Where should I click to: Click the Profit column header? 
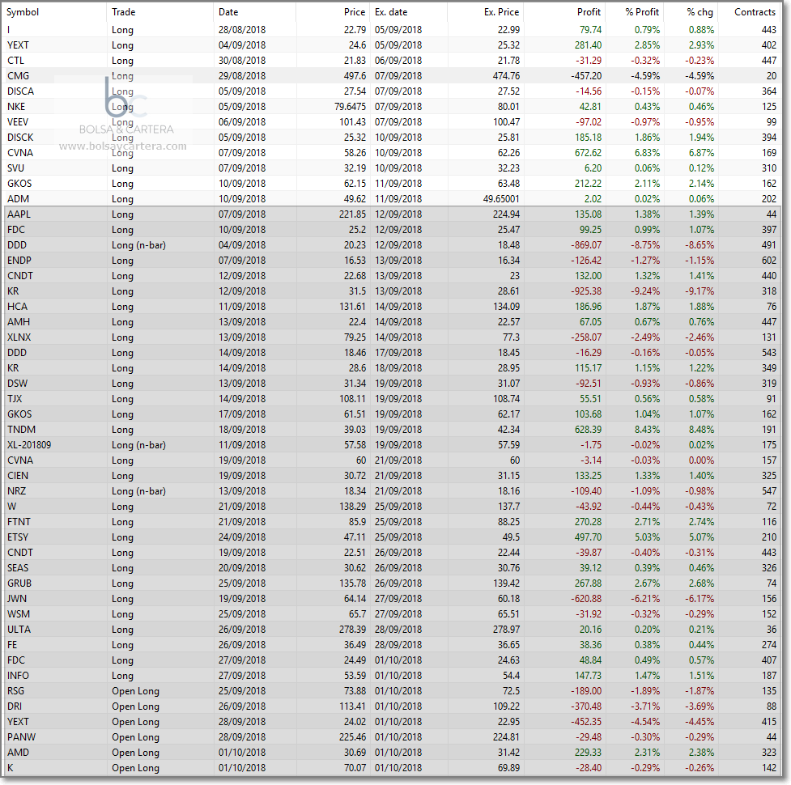pyautogui.click(x=589, y=12)
